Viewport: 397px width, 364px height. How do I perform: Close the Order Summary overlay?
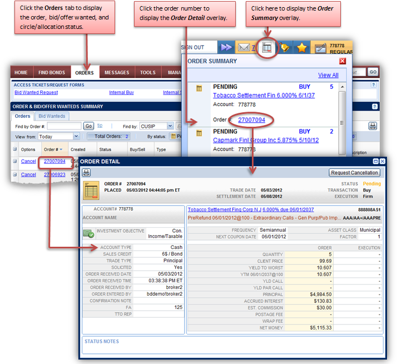(343, 61)
